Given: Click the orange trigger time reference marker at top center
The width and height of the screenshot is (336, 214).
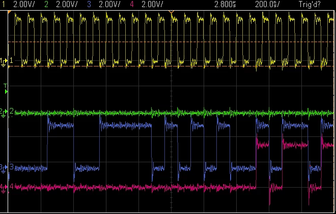Looking at the screenshot, I should (x=171, y=12).
